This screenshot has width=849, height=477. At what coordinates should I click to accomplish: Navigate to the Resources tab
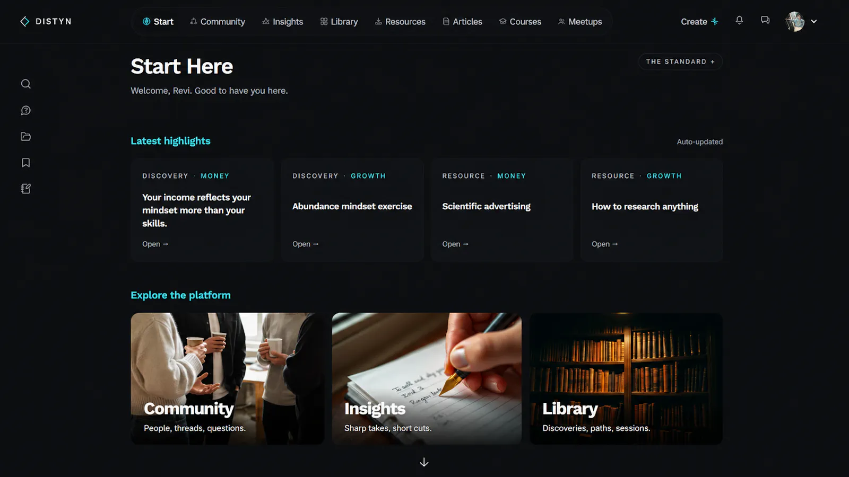tap(400, 22)
